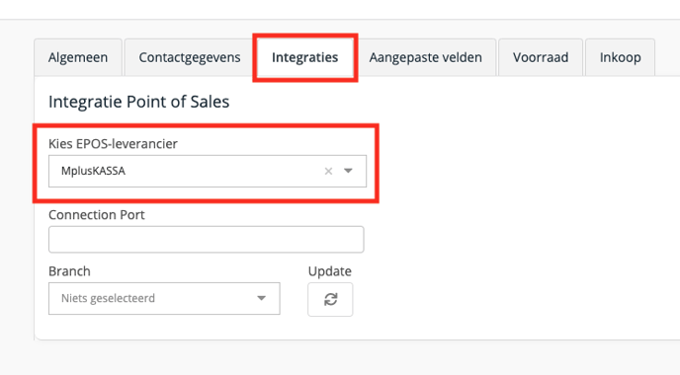The width and height of the screenshot is (680, 375).
Task: Select the Integraties tab
Action: tap(304, 57)
